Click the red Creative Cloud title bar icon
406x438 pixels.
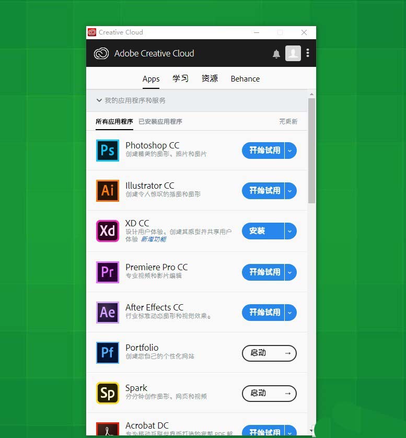point(92,32)
